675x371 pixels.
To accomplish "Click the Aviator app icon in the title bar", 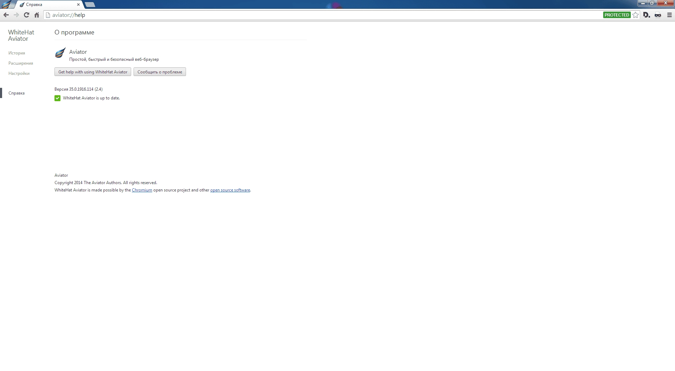I will pyautogui.click(x=6, y=4).
